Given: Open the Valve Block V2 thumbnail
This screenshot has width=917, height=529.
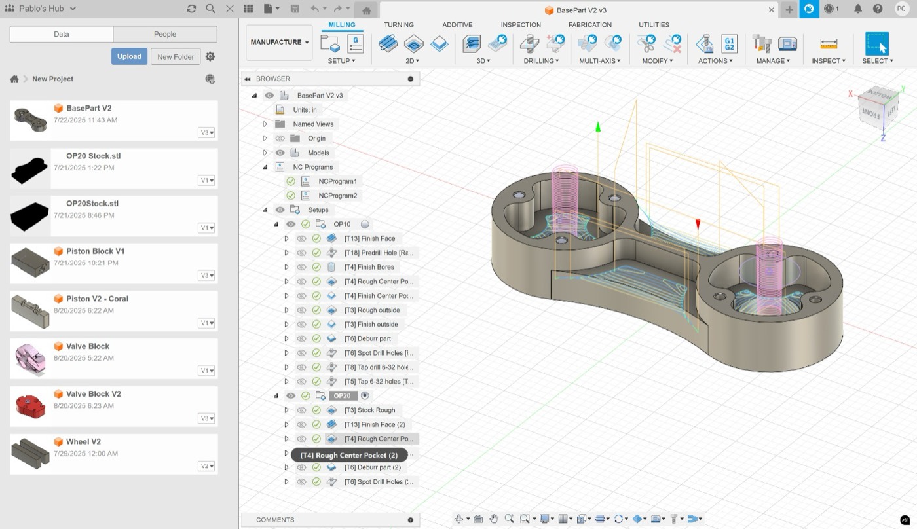Looking at the screenshot, I should (x=30, y=407).
